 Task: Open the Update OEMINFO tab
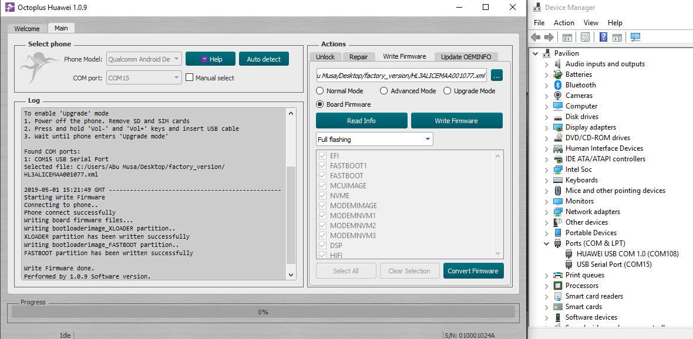point(466,56)
